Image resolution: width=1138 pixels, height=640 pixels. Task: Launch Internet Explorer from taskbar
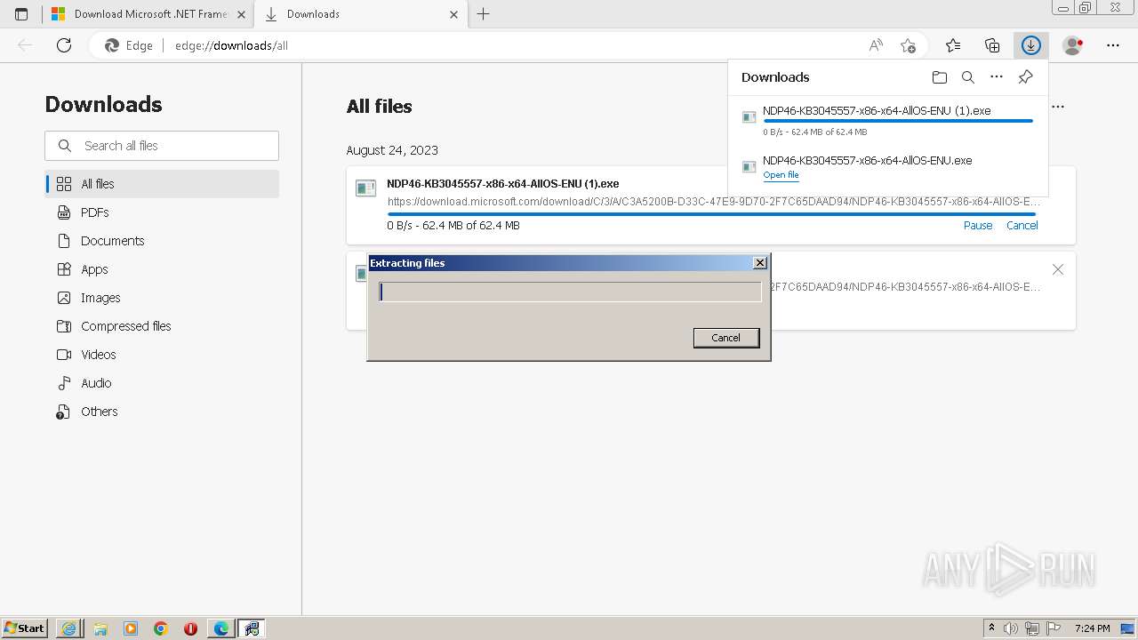pyautogui.click(x=68, y=628)
